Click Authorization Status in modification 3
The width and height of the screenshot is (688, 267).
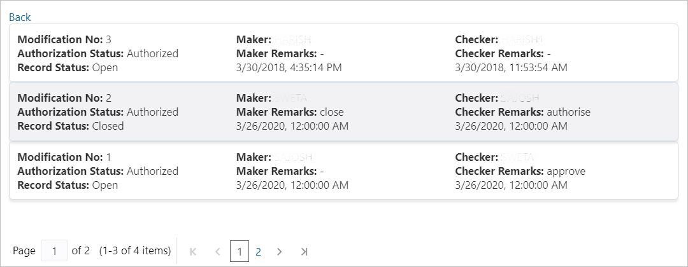[97, 53]
